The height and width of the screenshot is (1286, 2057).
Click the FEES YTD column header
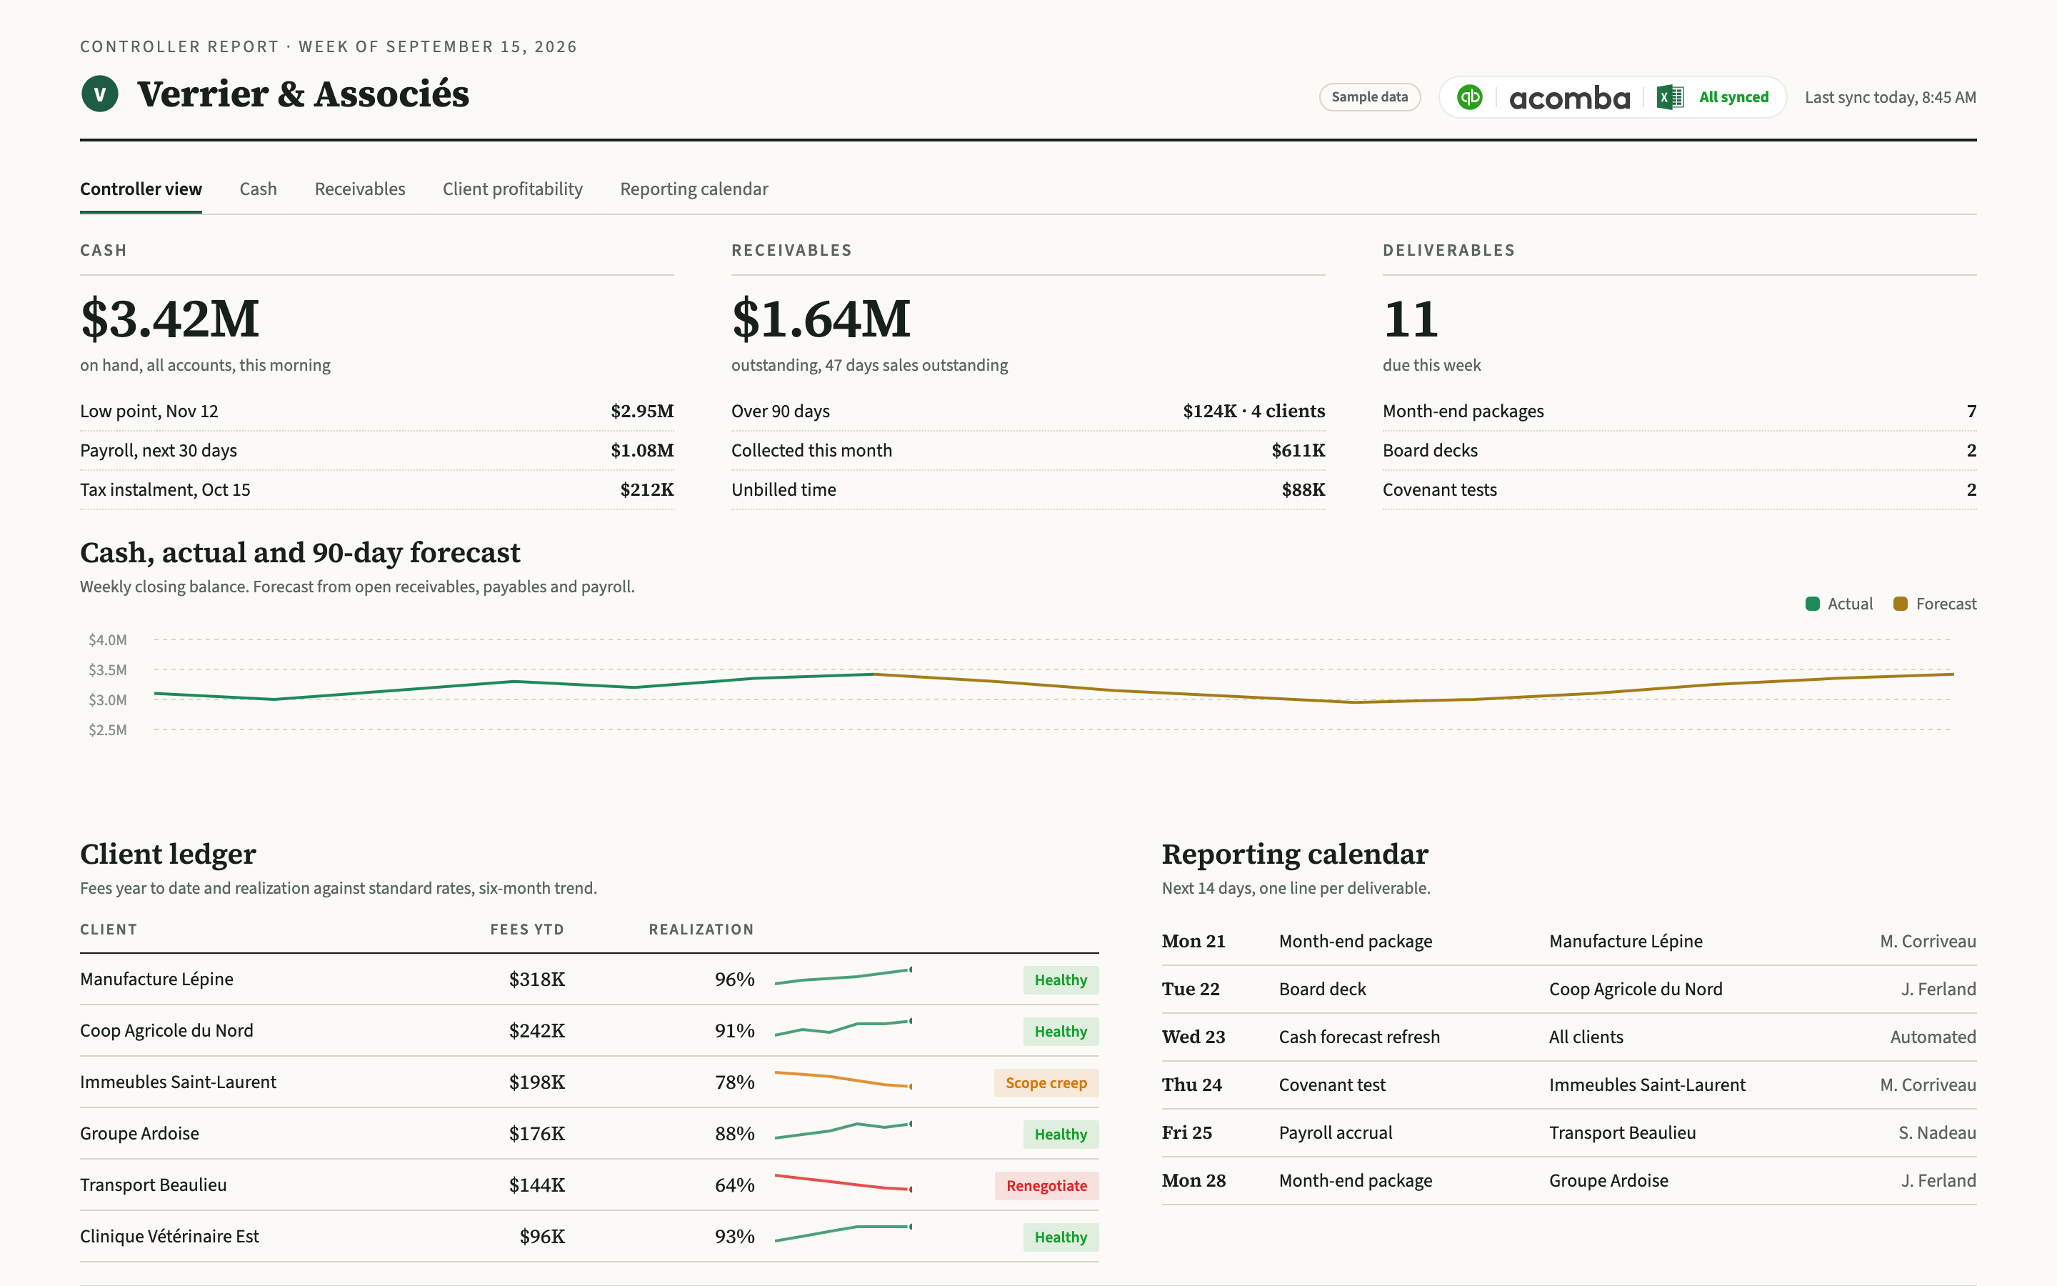(527, 929)
